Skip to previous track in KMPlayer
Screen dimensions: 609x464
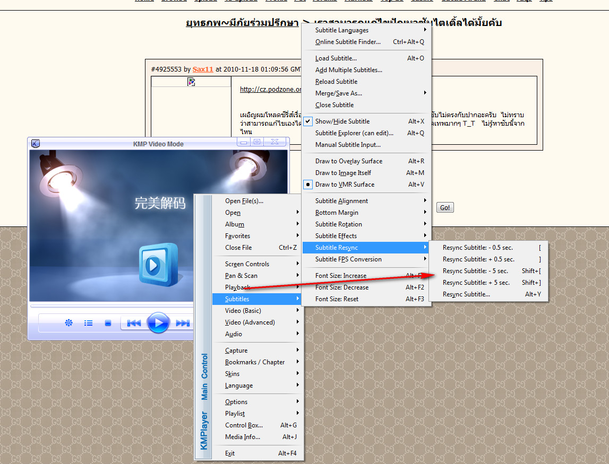point(134,323)
